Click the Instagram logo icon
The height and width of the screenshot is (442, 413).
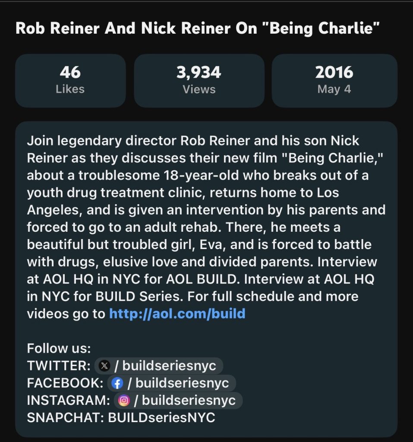[x=124, y=401]
